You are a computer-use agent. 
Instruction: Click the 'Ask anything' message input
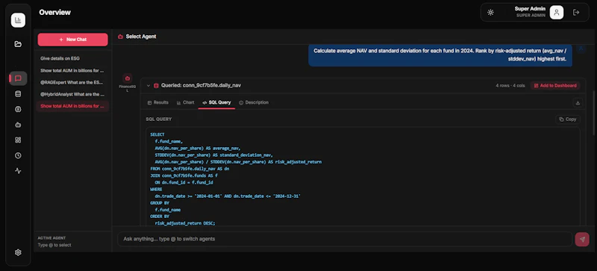(345, 239)
